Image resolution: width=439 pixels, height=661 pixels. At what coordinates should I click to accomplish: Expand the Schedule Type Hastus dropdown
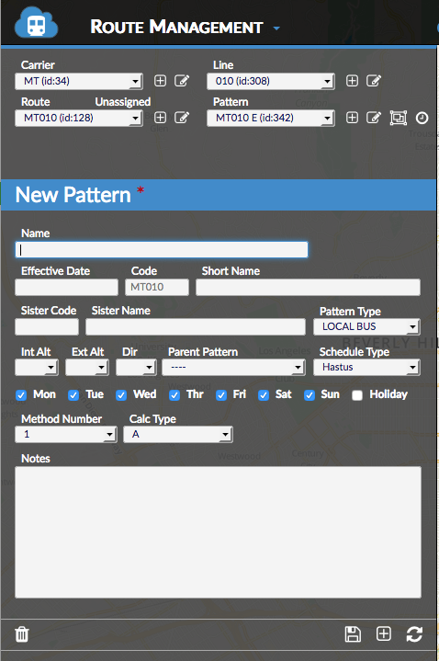click(366, 367)
